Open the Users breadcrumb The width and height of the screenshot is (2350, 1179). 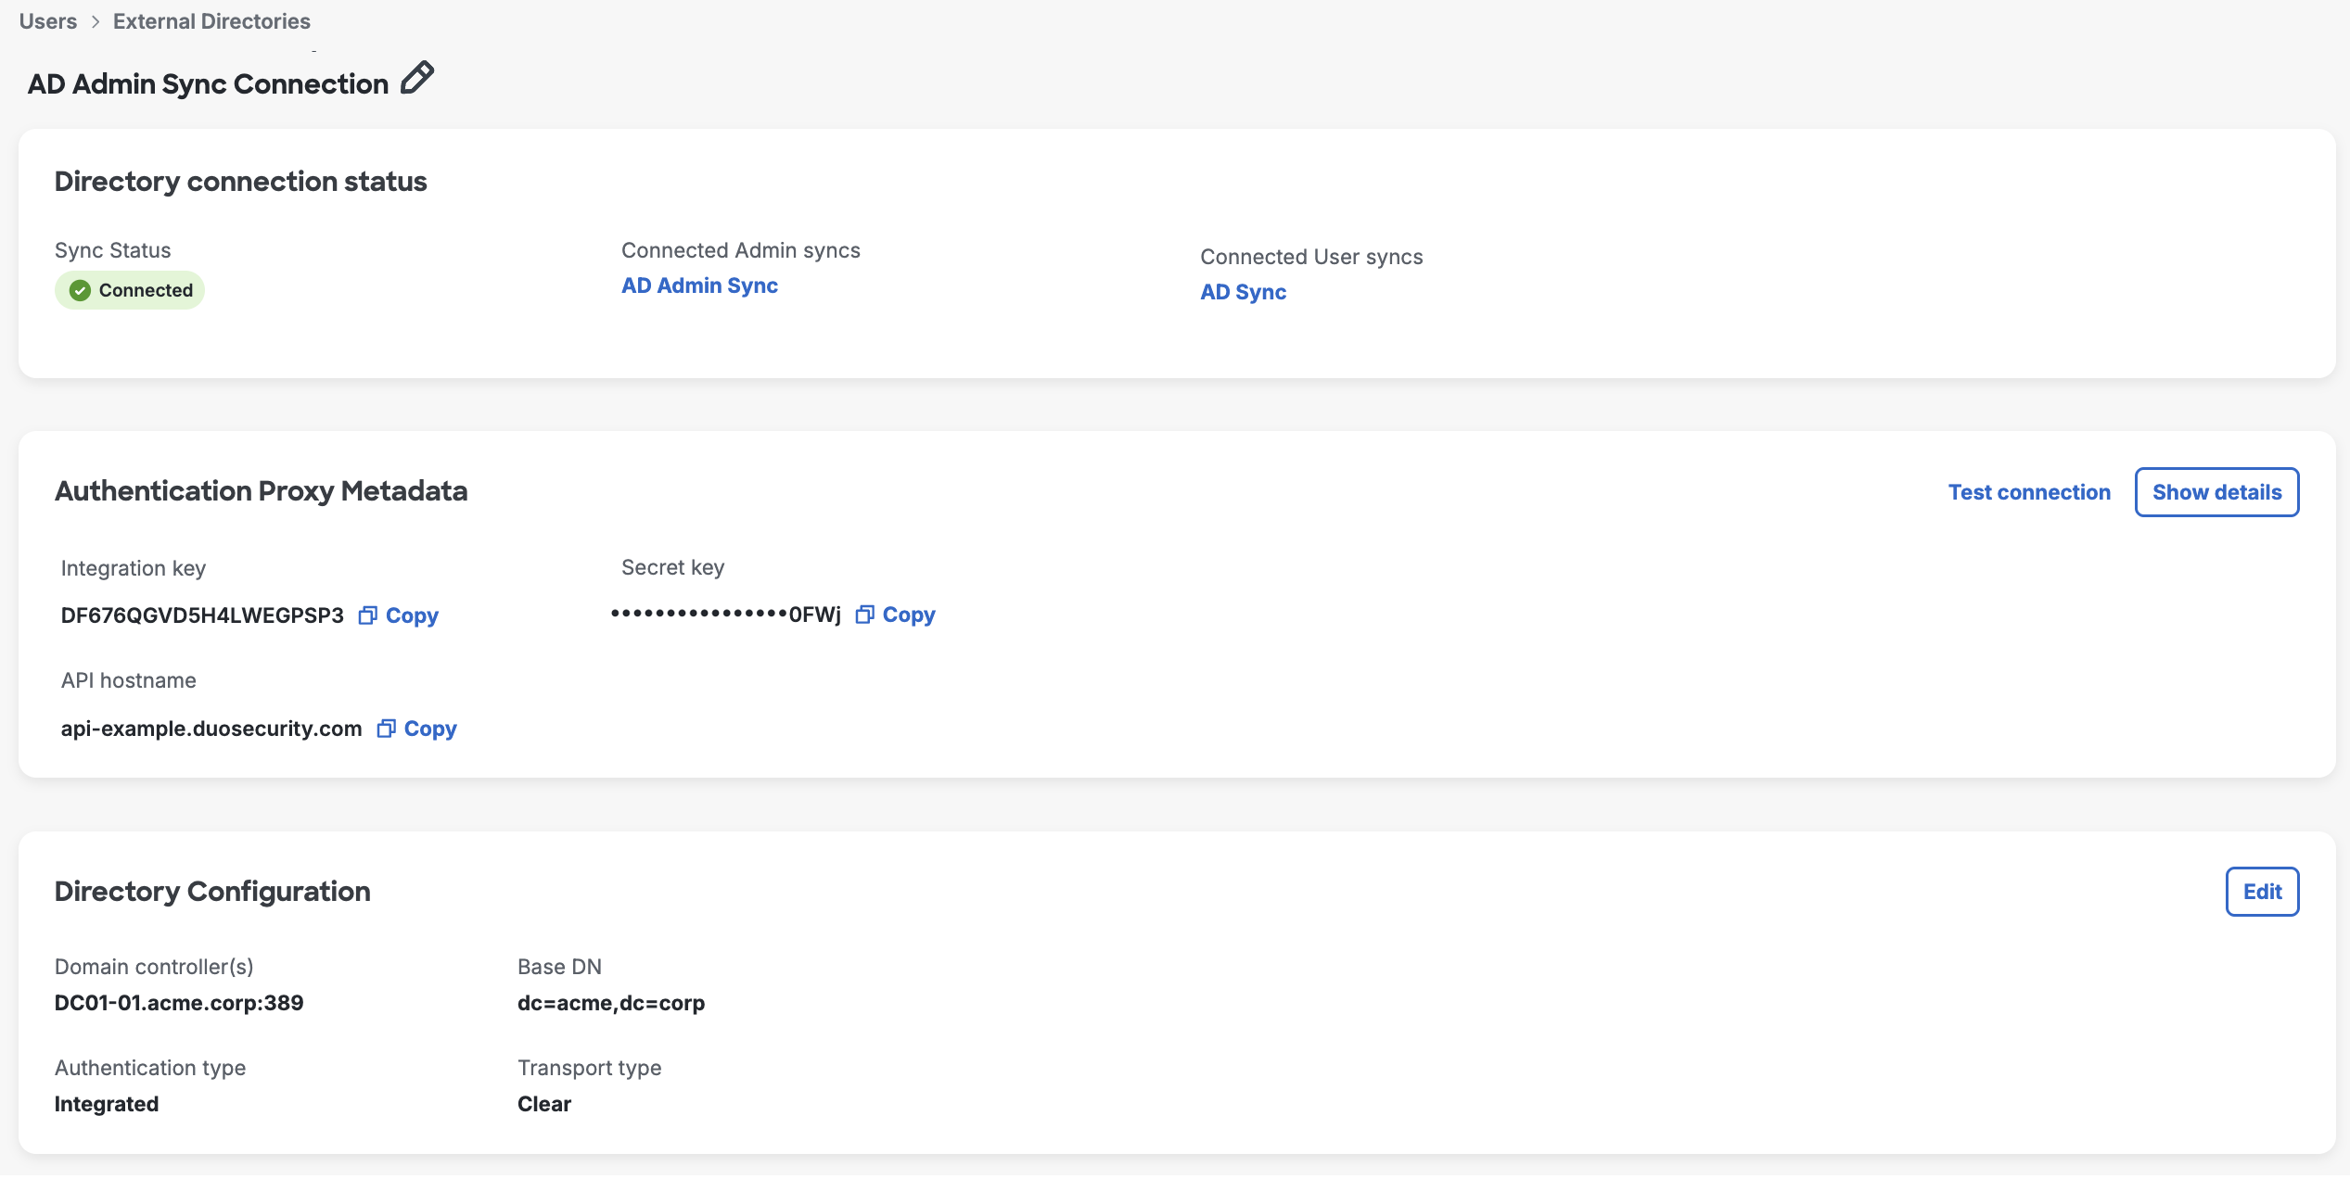tap(48, 21)
